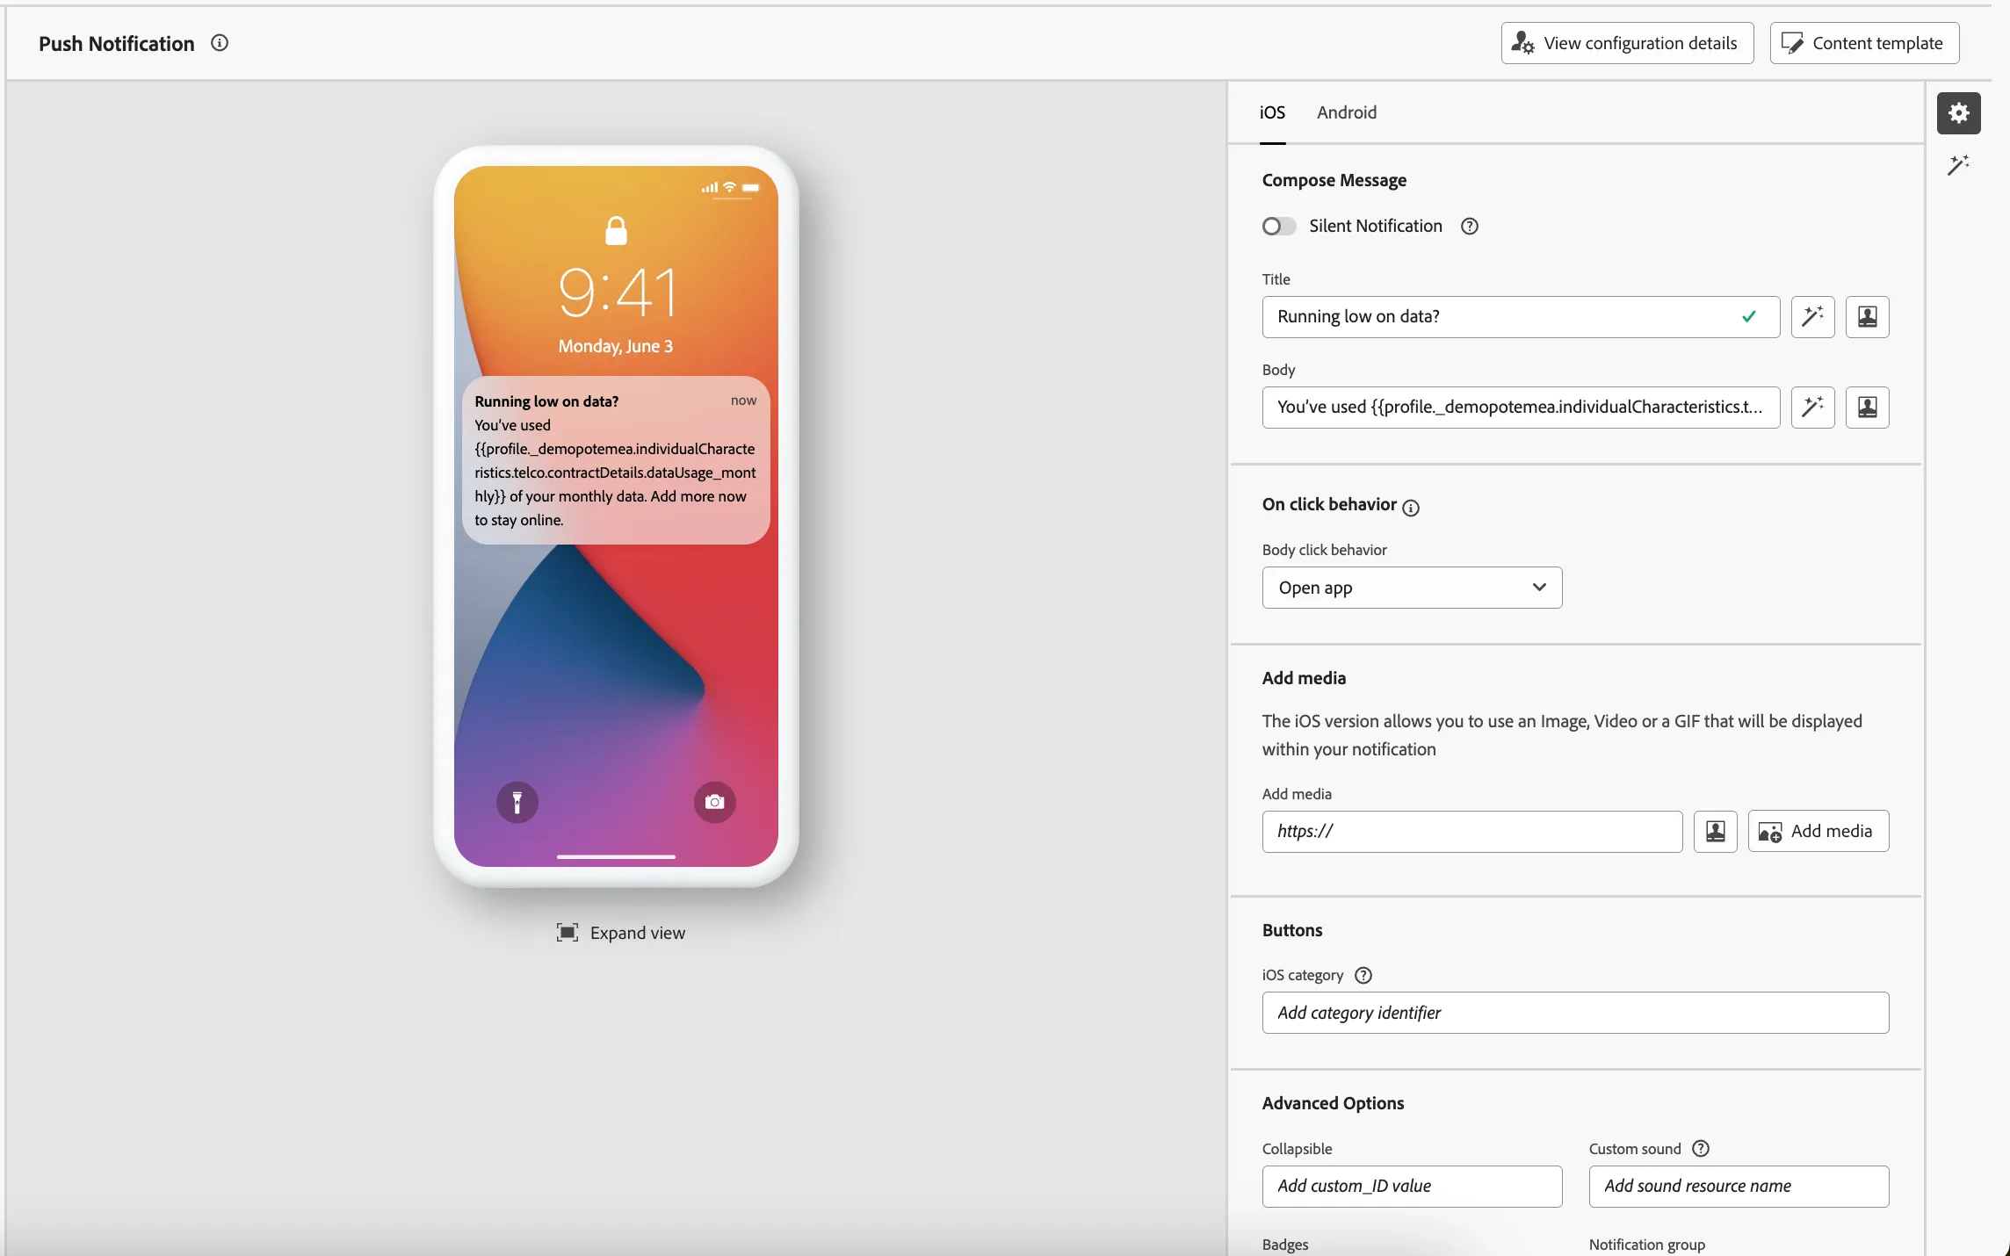Screen dimensions: 2010x1256
Task: Open the Content template button
Action: pos(1864,43)
